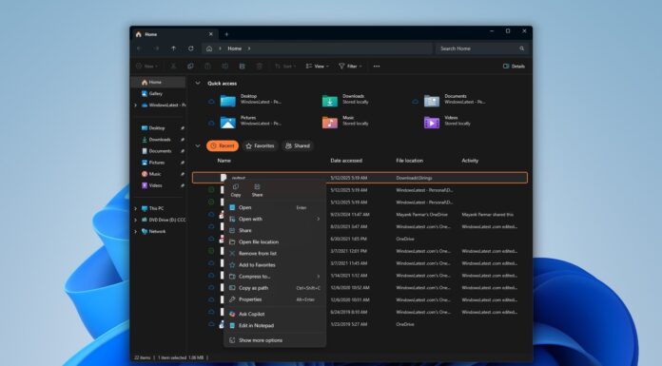Toggle the Details pane button
Viewport: 662px width, 366px height.
(514, 67)
